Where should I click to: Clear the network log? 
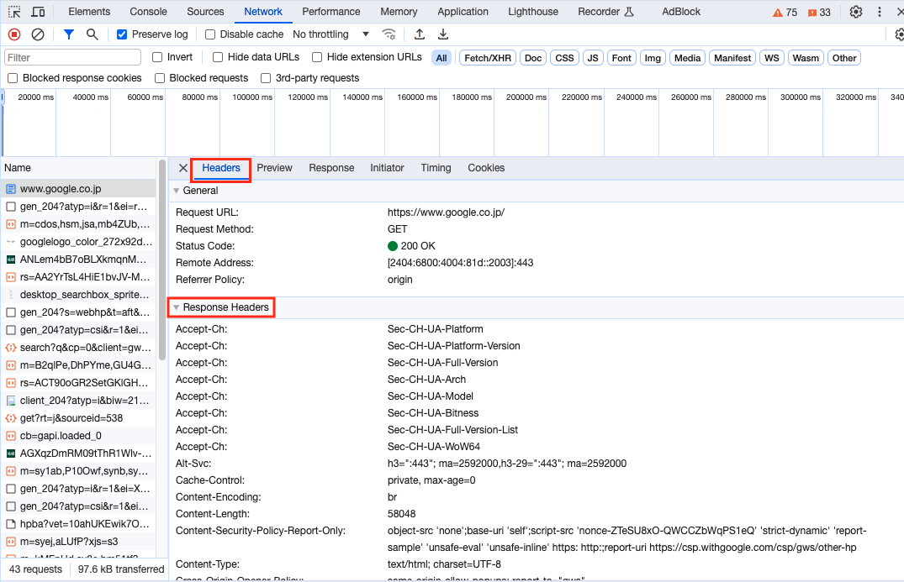pyautogui.click(x=38, y=34)
